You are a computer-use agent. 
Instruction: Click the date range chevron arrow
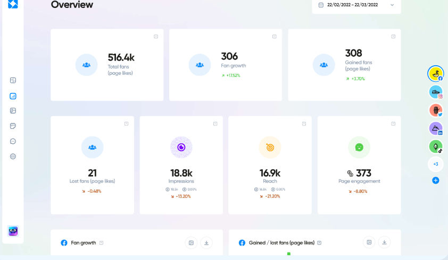(x=392, y=5)
